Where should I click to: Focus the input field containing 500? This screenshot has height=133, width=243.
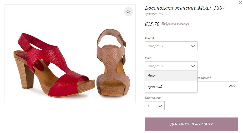218,86
